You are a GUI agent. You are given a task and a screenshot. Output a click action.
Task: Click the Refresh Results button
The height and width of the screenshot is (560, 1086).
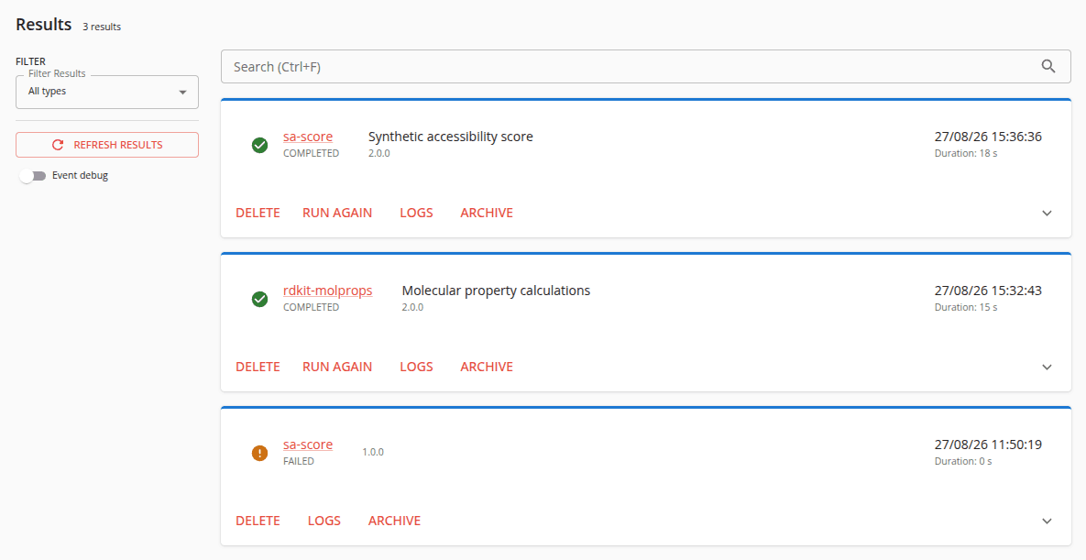tap(107, 145)
